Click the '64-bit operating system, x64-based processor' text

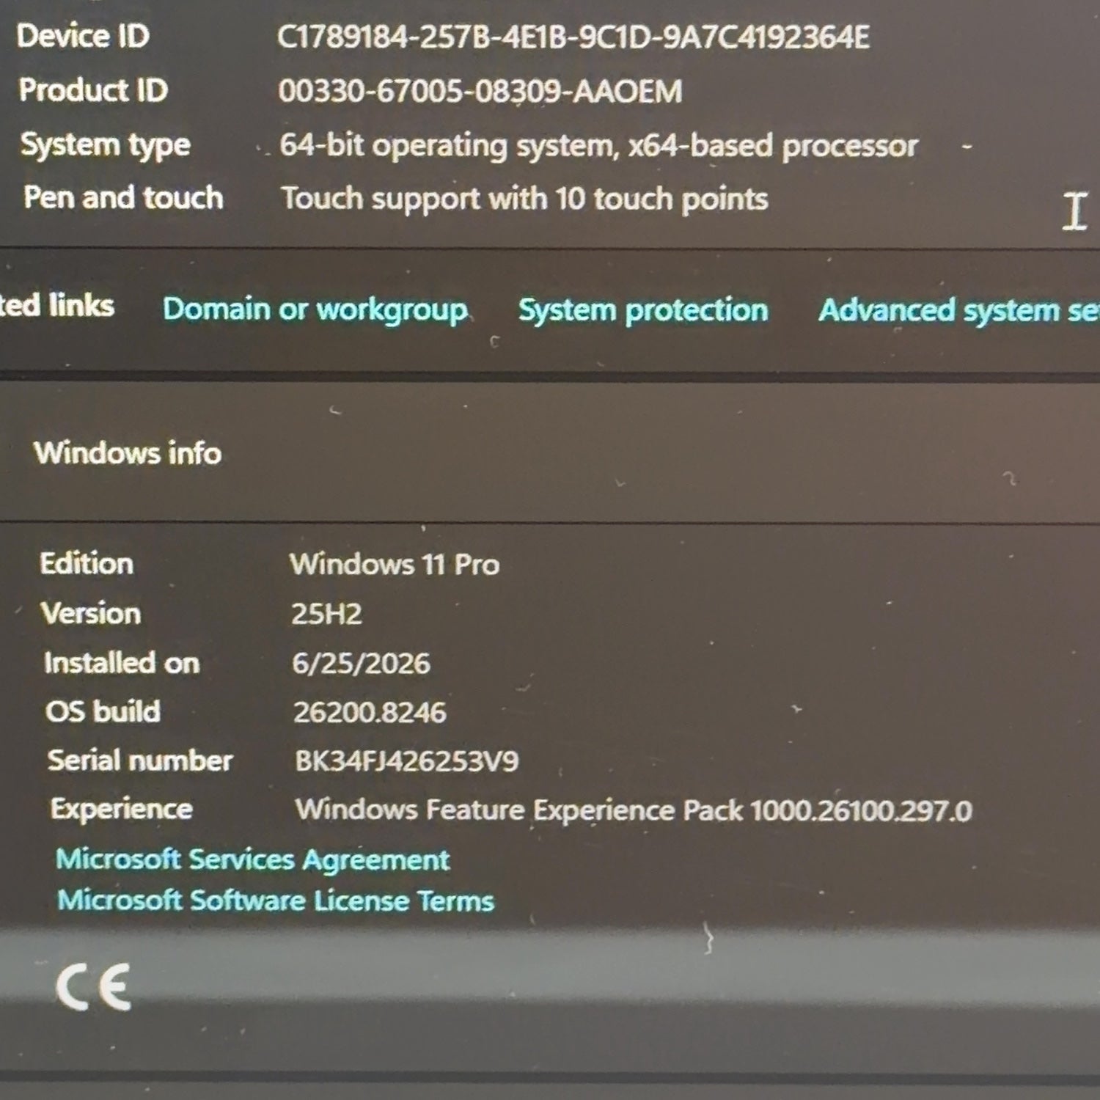[599, 145]
